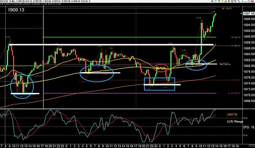Click the 1896.00 price axis label
This screenshot has width=255, height=148.
coord(249,19)
